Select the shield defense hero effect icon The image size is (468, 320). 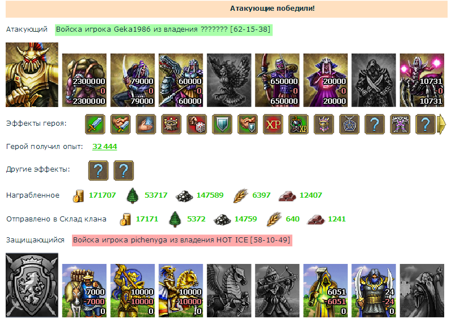pos(222,124)
